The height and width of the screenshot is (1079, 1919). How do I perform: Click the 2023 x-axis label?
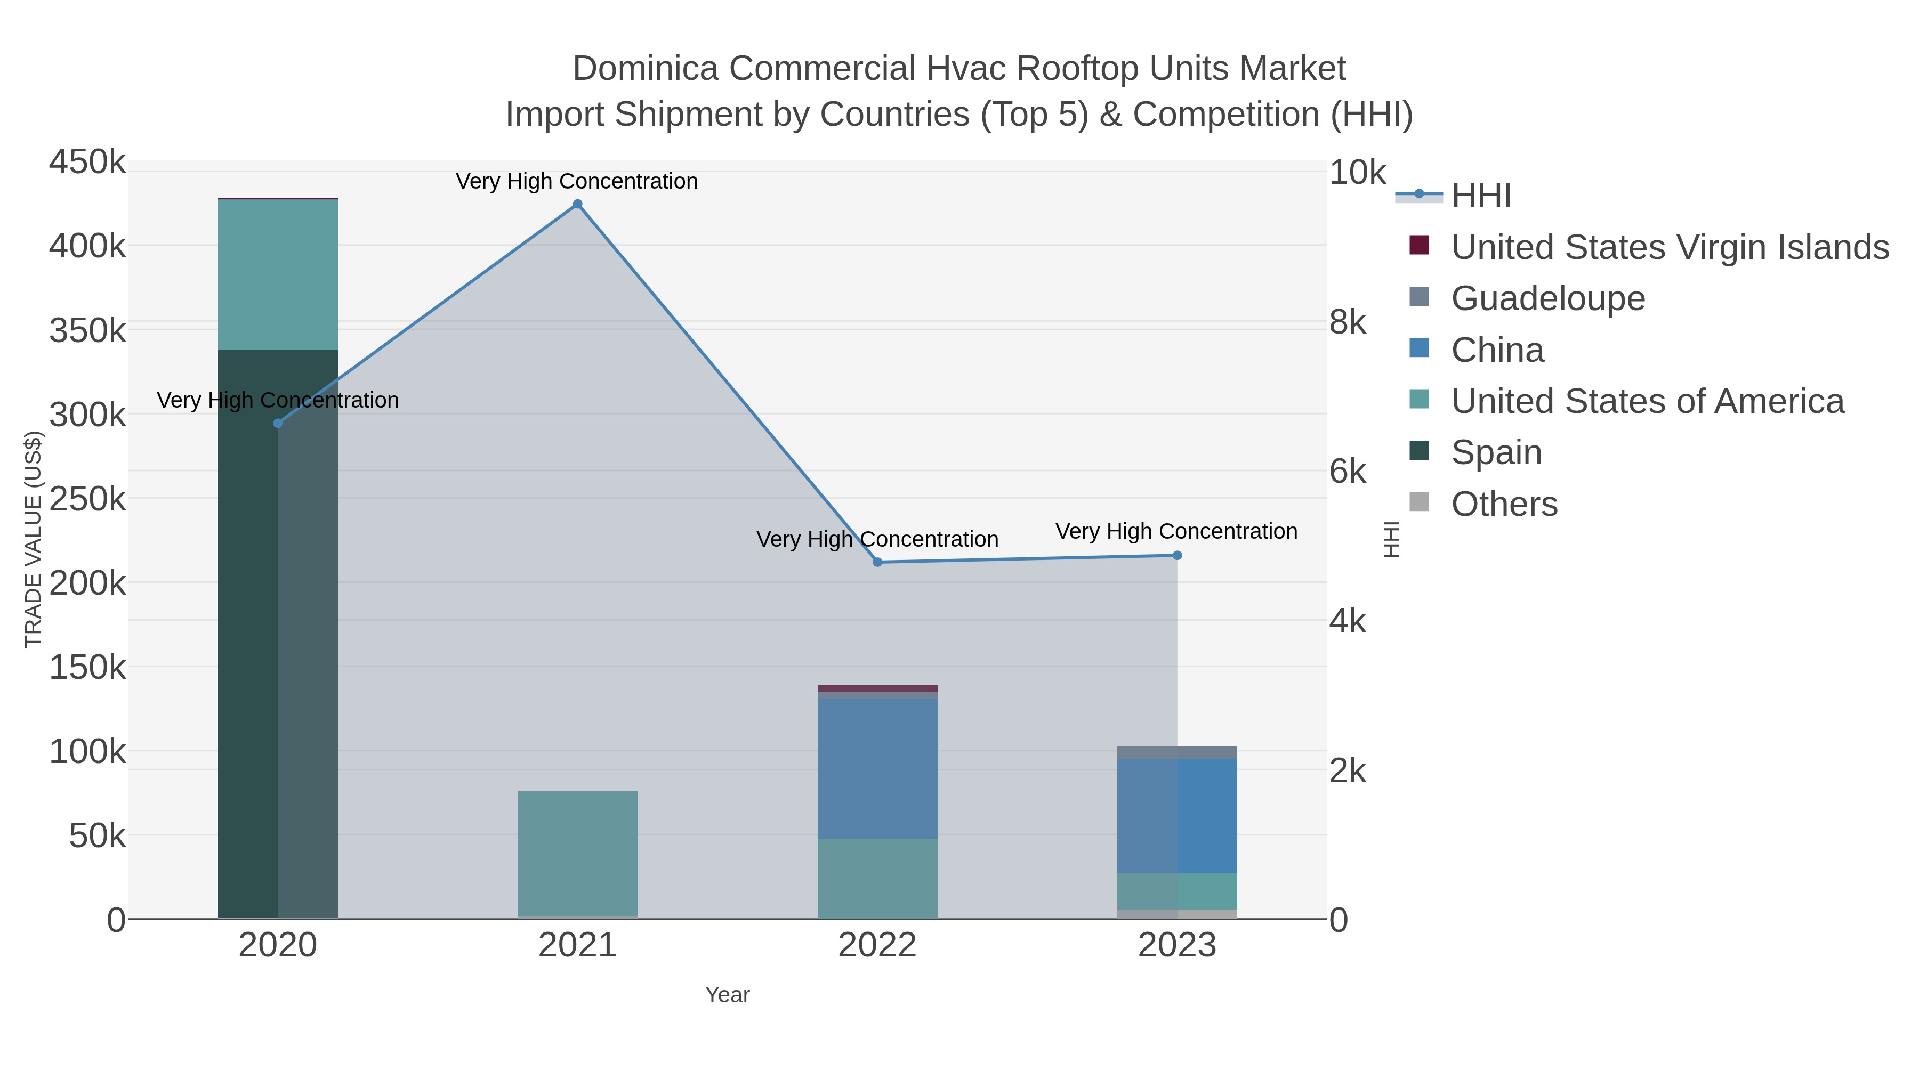[x=1177, y=946]
